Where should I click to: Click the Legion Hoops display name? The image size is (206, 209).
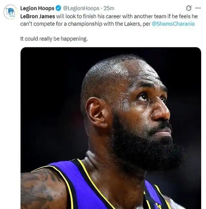37,8
